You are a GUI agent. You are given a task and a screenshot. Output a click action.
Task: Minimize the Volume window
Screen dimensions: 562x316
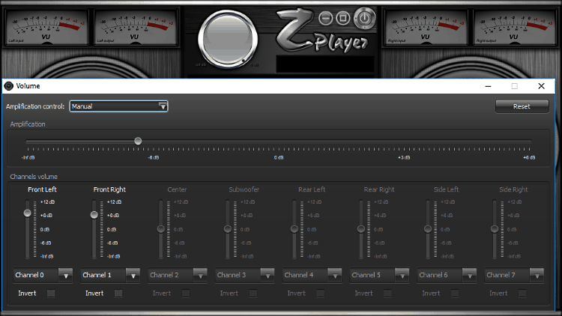[x=488, y=86]
